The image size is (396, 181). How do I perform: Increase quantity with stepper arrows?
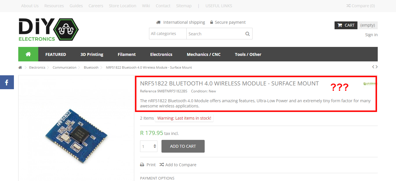pos(155,145)
